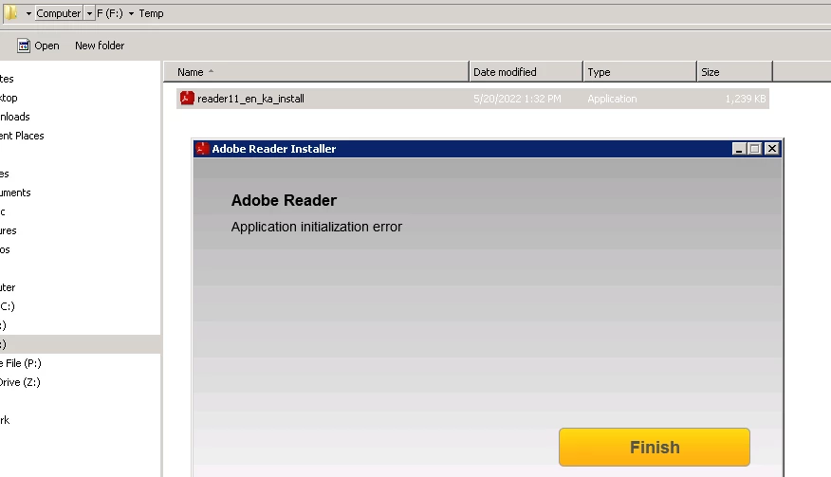Select the (C:) drive in navigation pane
The image size is (831, 477).
(x=8, y=306)
